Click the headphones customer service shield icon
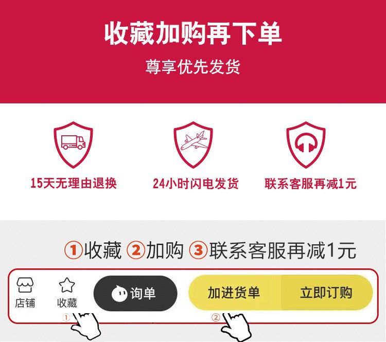The height and width of the screenshot is (342, 386). point(306,145)
